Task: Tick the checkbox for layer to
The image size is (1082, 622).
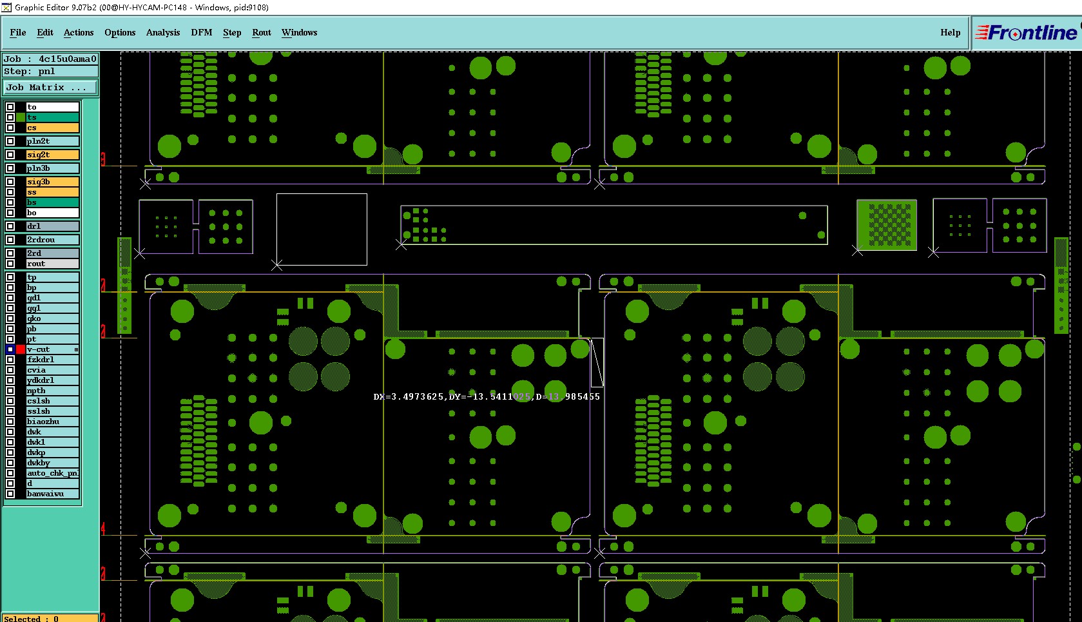Action: [10, 107]
